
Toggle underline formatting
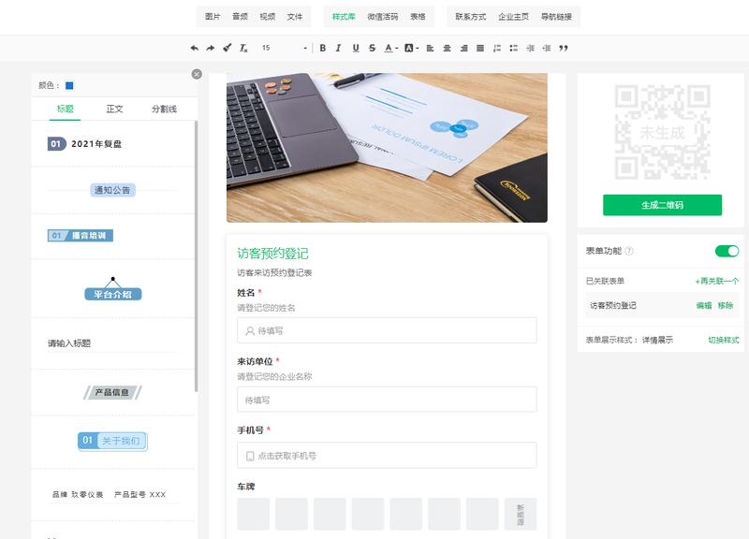pos(354,47)
